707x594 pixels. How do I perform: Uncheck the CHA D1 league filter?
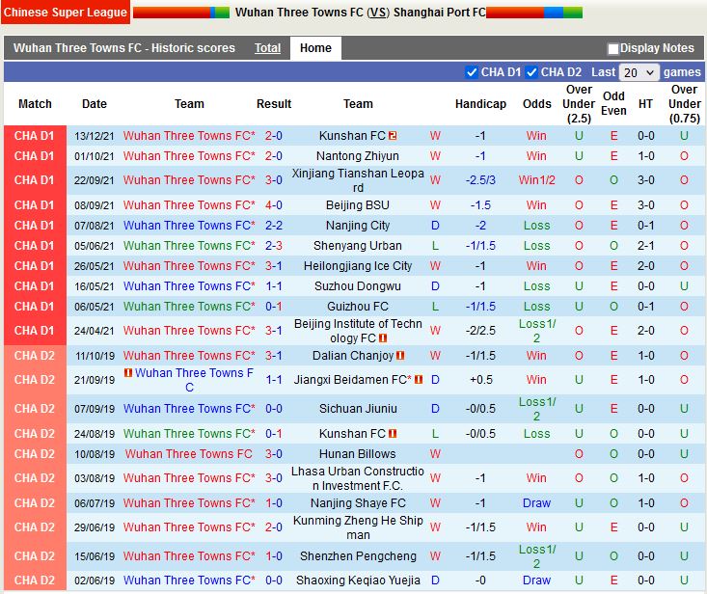[472, 72]
